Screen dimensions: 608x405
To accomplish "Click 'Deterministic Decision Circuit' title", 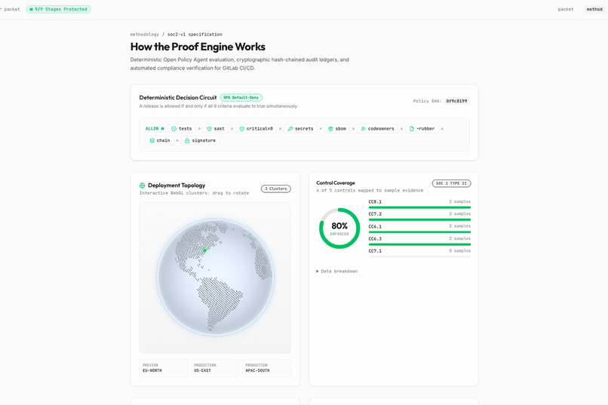I will pyautogui.click(x=178, y=97).
